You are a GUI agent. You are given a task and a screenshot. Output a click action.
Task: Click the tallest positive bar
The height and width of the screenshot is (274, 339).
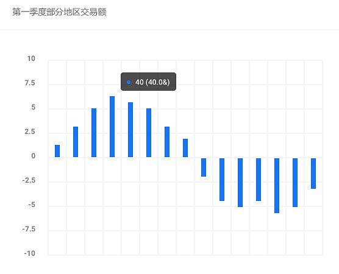tap(112, 127)
